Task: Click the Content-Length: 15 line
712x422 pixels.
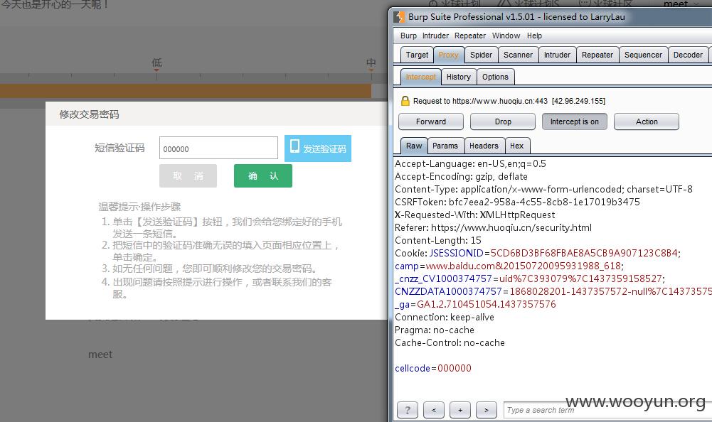Action: click(x=437, y=241)
